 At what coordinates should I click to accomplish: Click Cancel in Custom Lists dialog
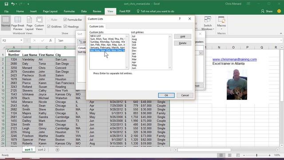[185, 95]
